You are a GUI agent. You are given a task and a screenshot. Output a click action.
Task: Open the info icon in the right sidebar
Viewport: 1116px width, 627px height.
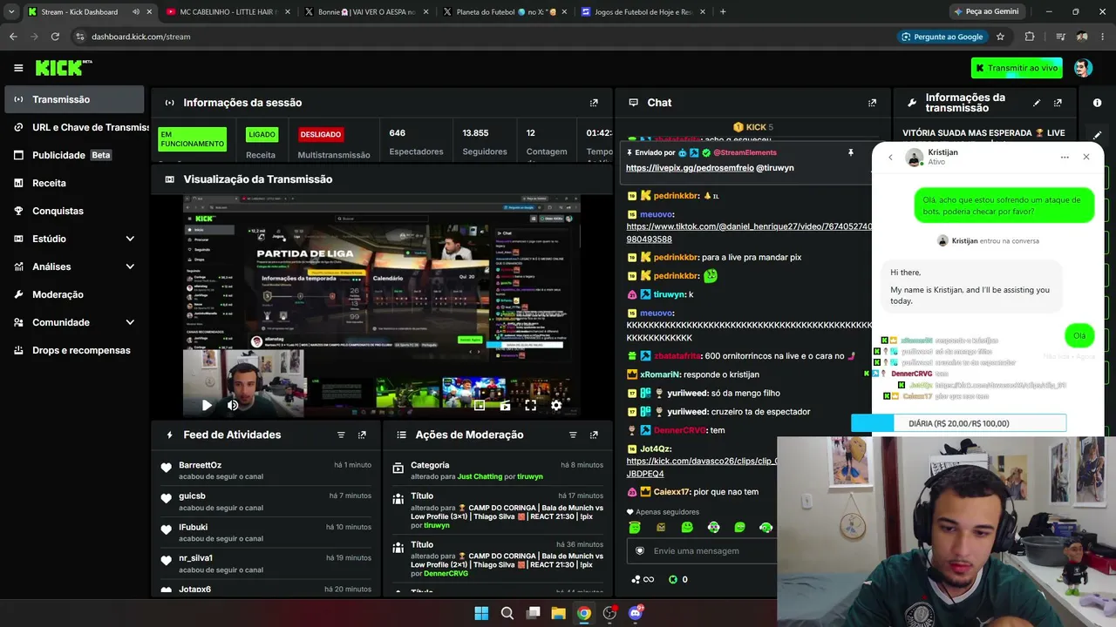(x=1097, y=103)
